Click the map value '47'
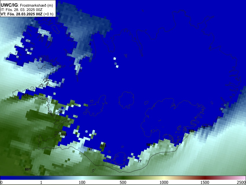 [x=91, y=149]
